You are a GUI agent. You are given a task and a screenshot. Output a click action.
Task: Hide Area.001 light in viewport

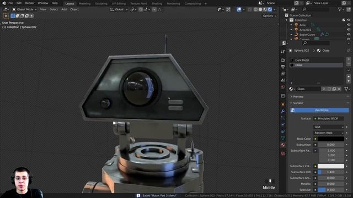pyautogui.click(x=349, y=30)
